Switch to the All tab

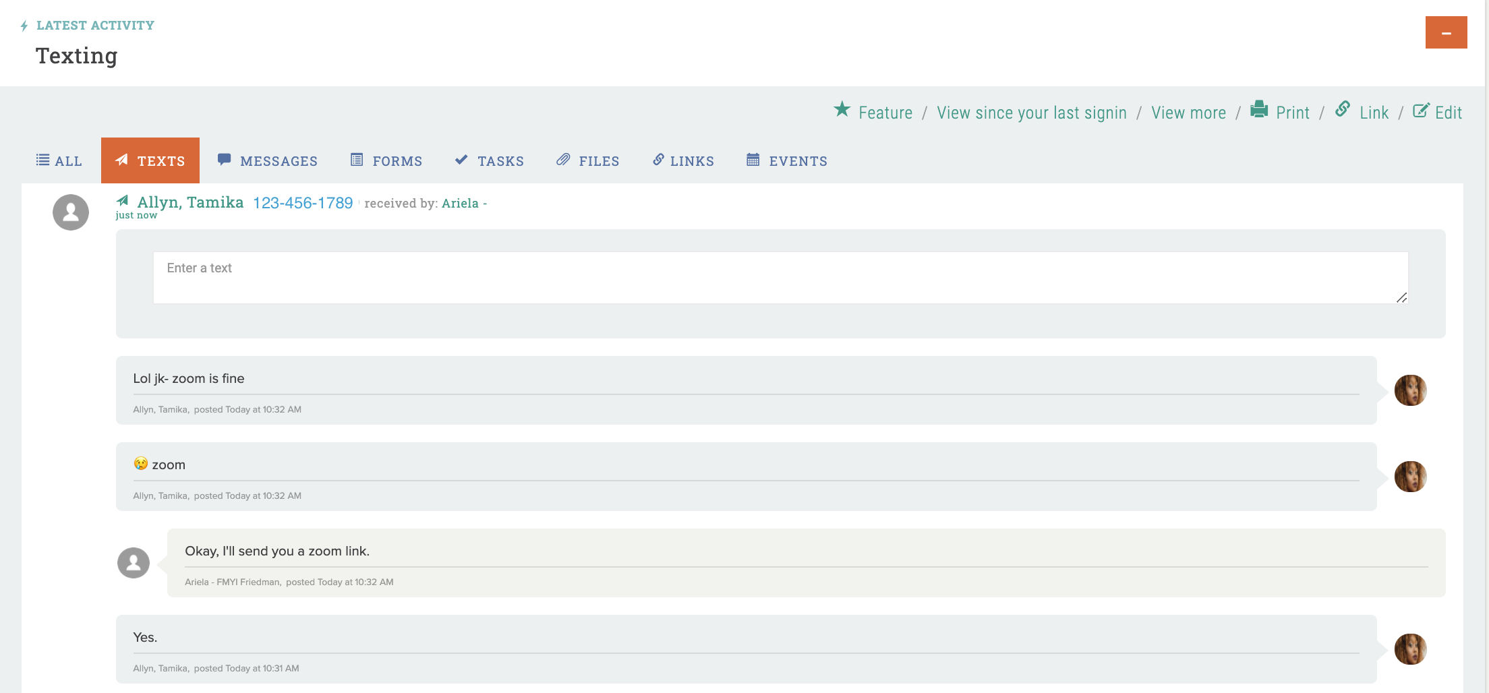(59, 161)
